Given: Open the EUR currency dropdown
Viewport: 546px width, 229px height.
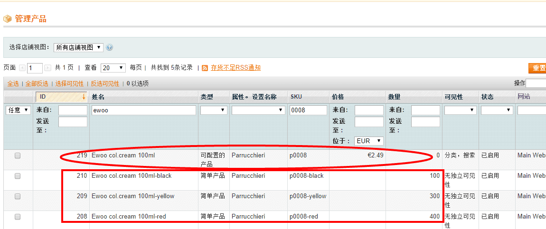Looking at the screenshot, I should pos(369,141).
